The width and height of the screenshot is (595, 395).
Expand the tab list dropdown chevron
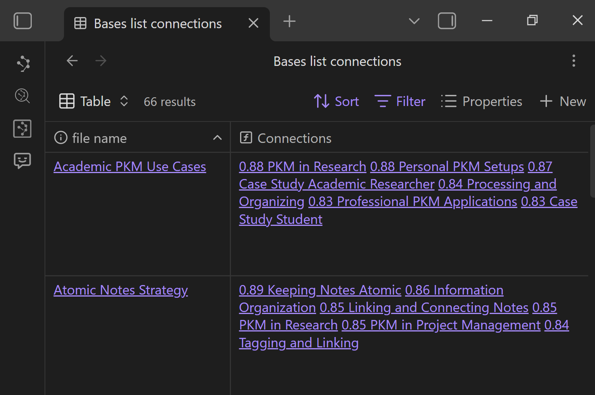(x=414, y=21)
